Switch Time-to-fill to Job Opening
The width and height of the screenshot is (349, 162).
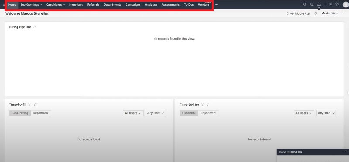click(20, 113)
